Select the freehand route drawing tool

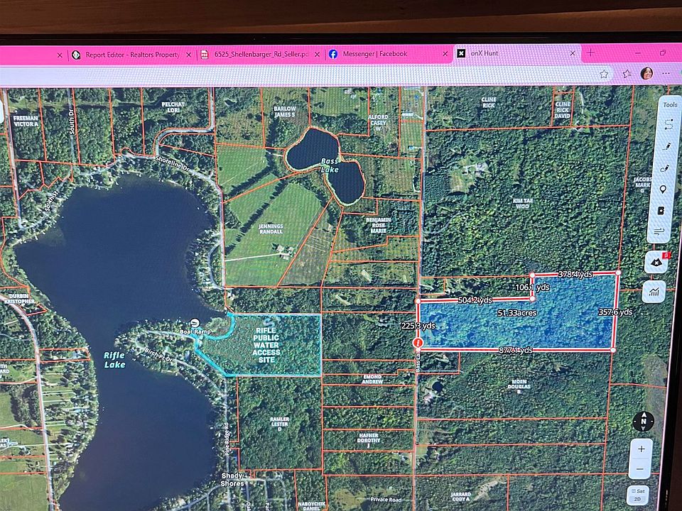click(x=665, y=168)
